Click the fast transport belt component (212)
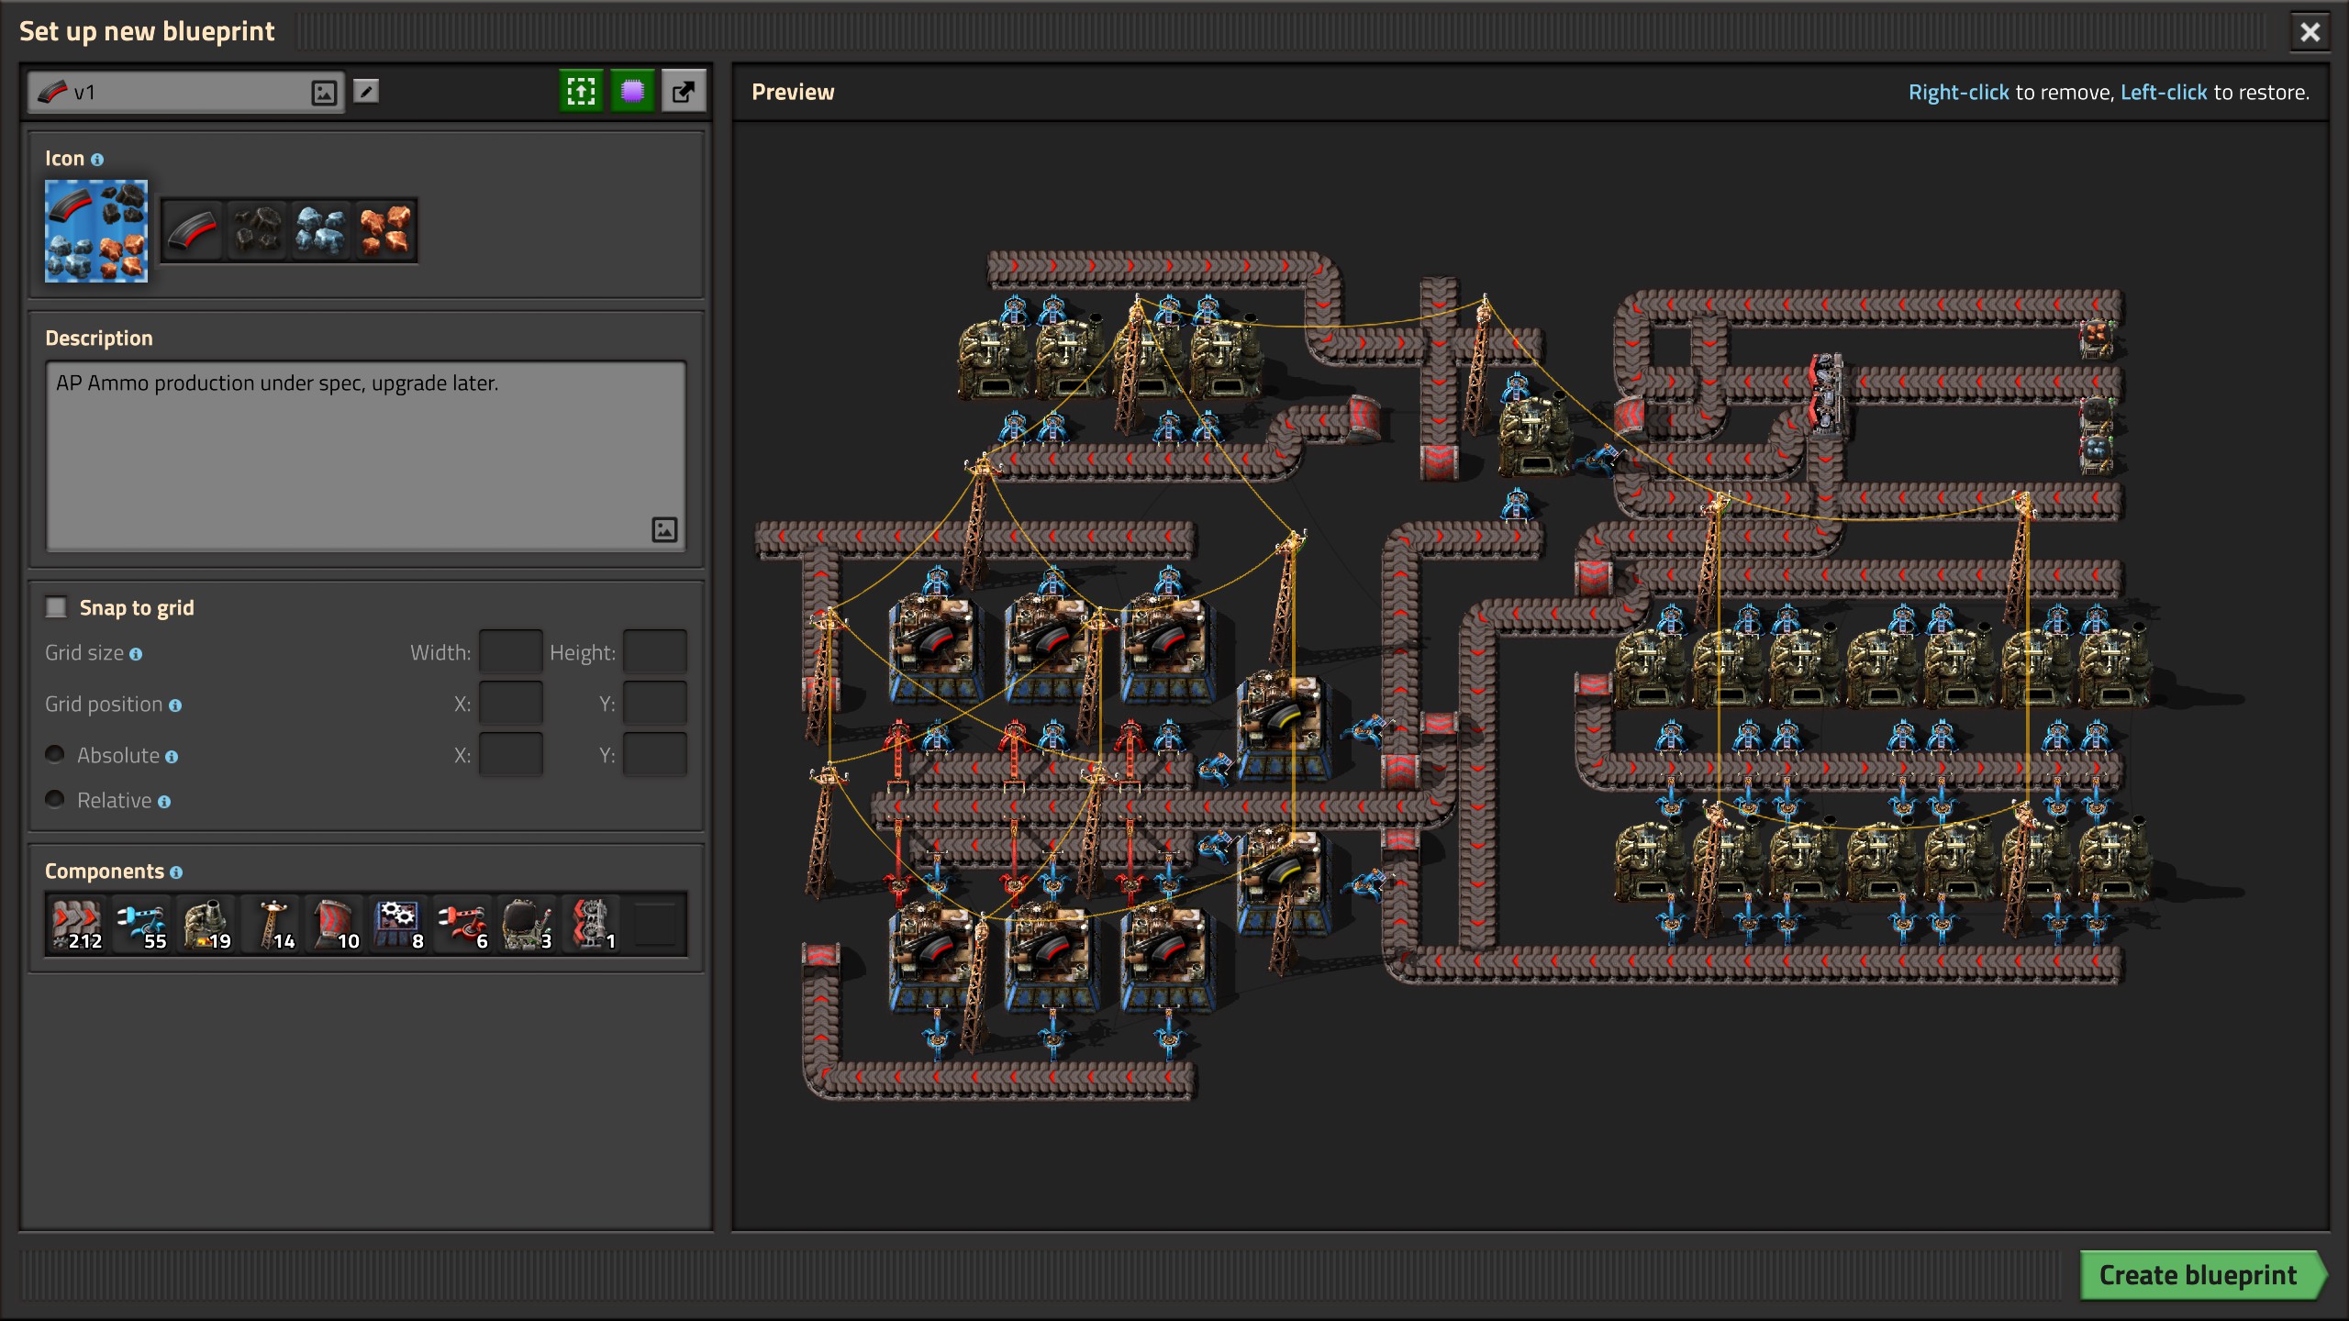2349x1321 pixels. coord(77,925)
